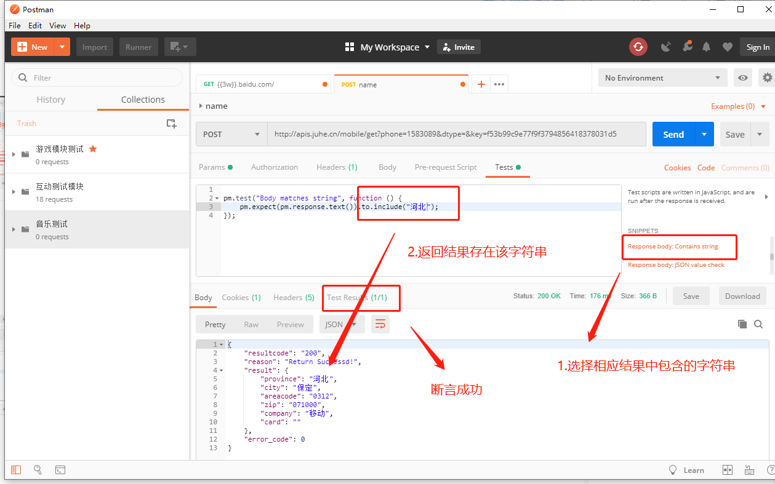This screenshot has width=775, height=484.
Task: Open the response Headers (5) tab
Action: [x=294, y=297]
